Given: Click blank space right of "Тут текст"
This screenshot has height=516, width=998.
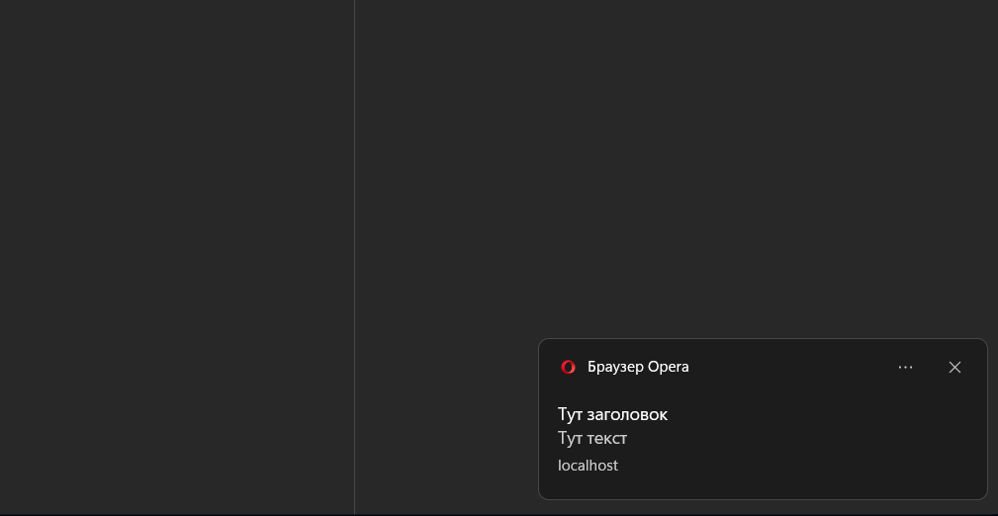Looking at the screenshot, I should click(x=791, y=438).
